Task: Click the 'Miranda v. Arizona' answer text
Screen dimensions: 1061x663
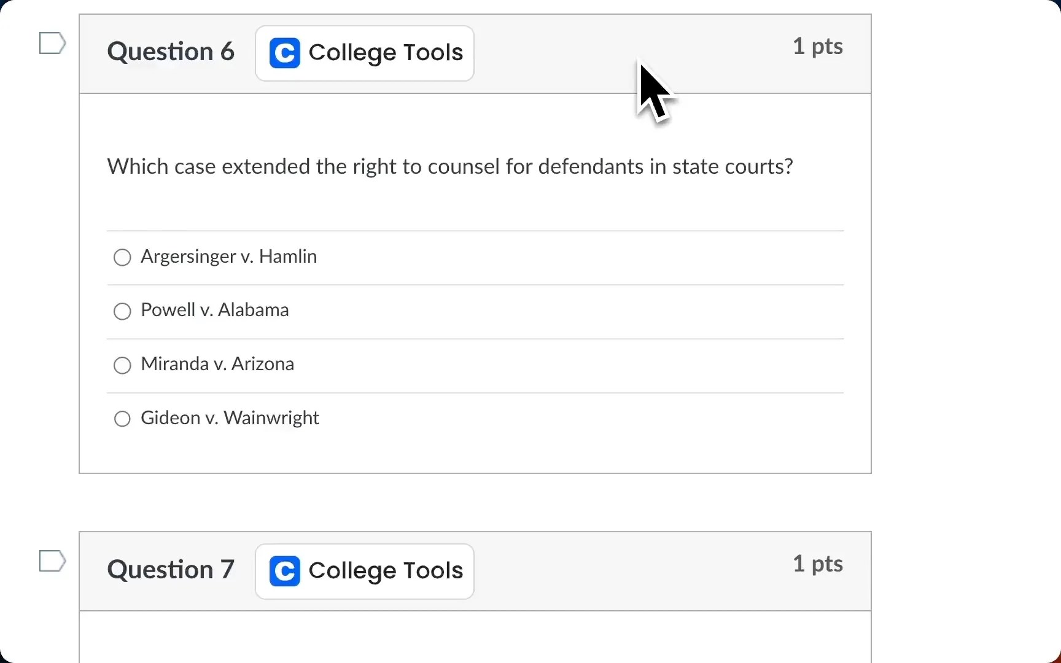Action: coord(217,364)
